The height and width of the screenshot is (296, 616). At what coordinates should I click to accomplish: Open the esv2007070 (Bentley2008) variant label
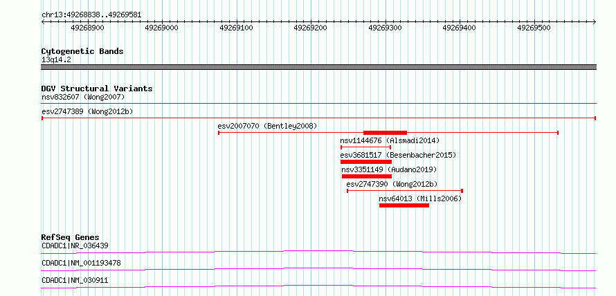(267, 126)
